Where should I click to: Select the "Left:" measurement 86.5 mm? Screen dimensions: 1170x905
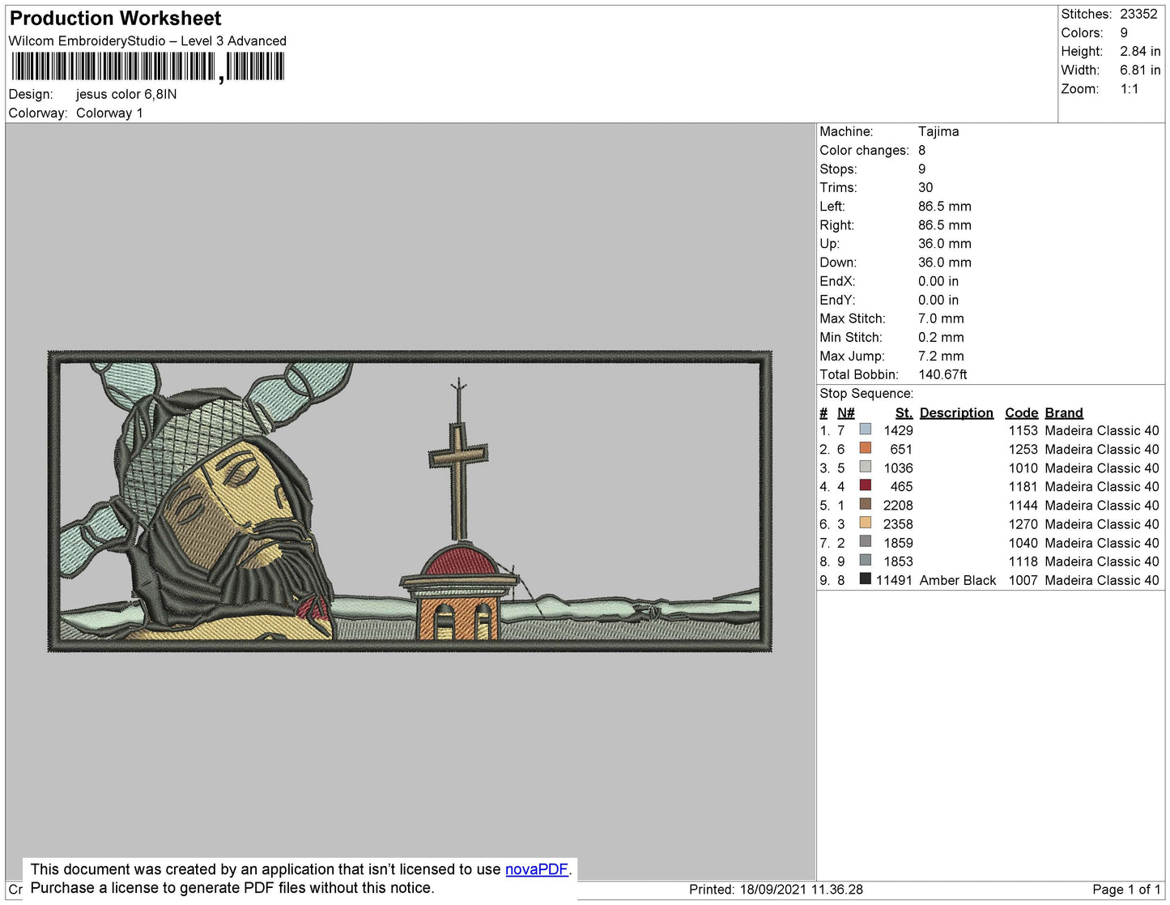tap(945, 207)
